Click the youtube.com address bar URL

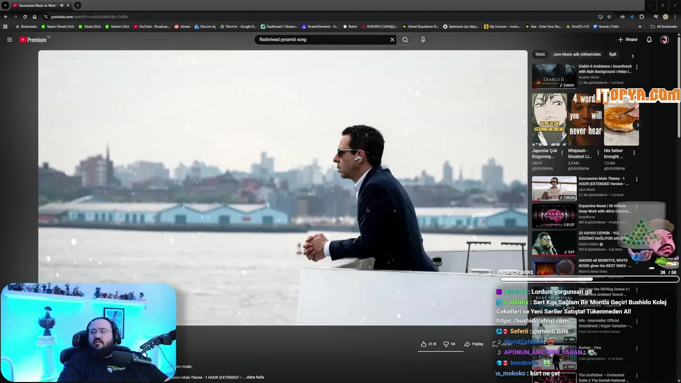pos(89,16)
